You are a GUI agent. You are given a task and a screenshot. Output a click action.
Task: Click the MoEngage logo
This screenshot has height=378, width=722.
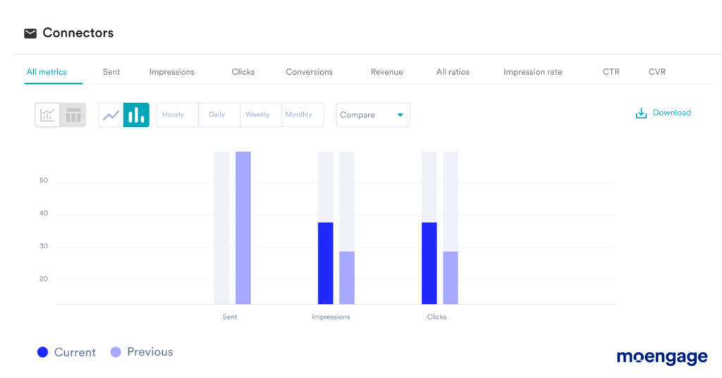(661, 357)
